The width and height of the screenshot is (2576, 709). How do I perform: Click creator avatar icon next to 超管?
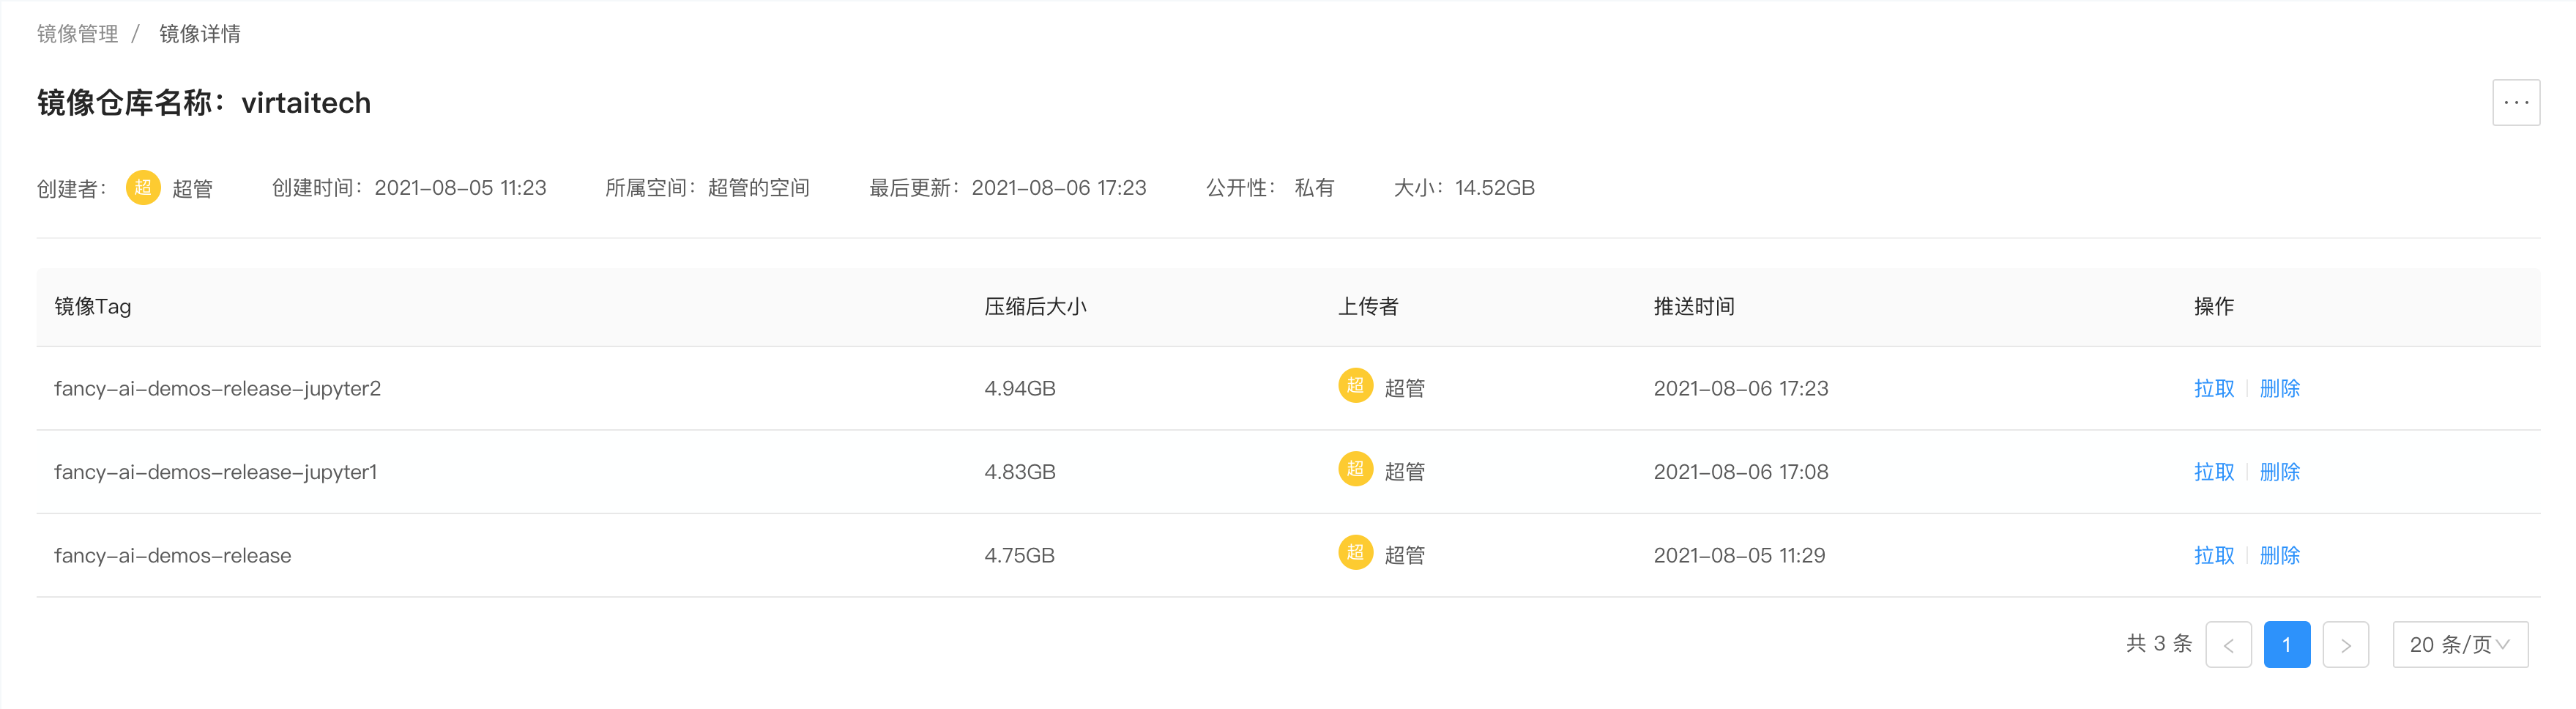click(x=143, y=187)
